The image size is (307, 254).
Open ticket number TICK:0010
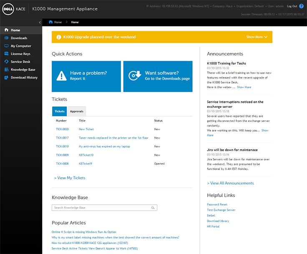(62, 147)
